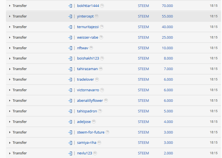This screenshot has width=222, height=158.
Task: Open the adeljose account link
Action: pos(84,122)
